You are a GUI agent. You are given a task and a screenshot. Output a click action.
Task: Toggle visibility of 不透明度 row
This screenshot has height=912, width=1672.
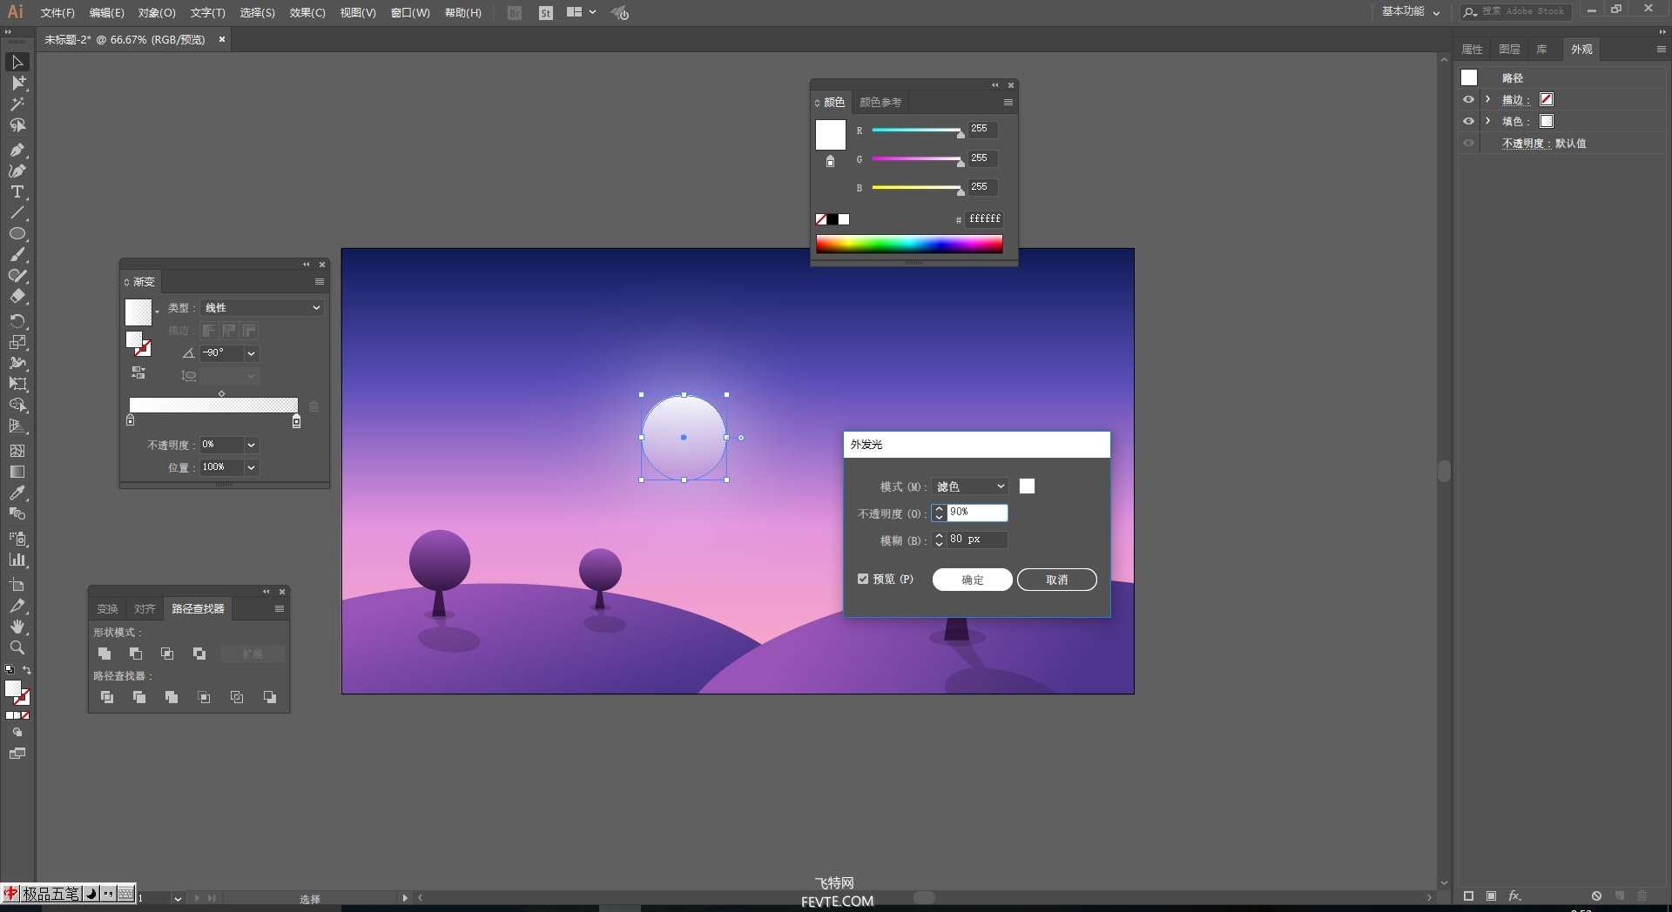pos(1469,143)
